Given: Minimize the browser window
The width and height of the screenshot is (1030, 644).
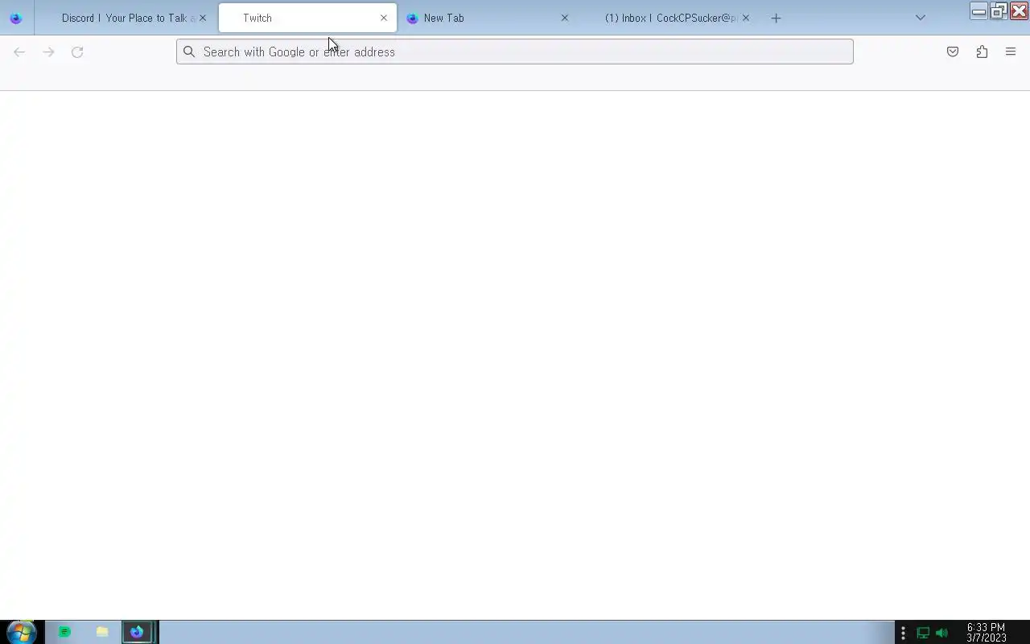Looking at the screenshot, I should (x=978, y=11).
